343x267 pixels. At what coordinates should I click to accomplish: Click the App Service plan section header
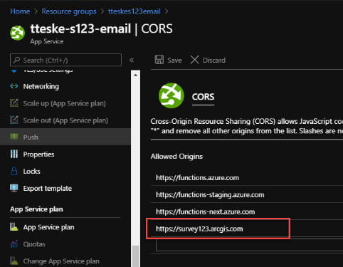point(36,209)
